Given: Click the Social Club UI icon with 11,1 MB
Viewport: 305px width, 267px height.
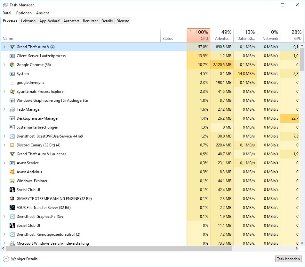Looking at the screenshot, I should 12,226.
